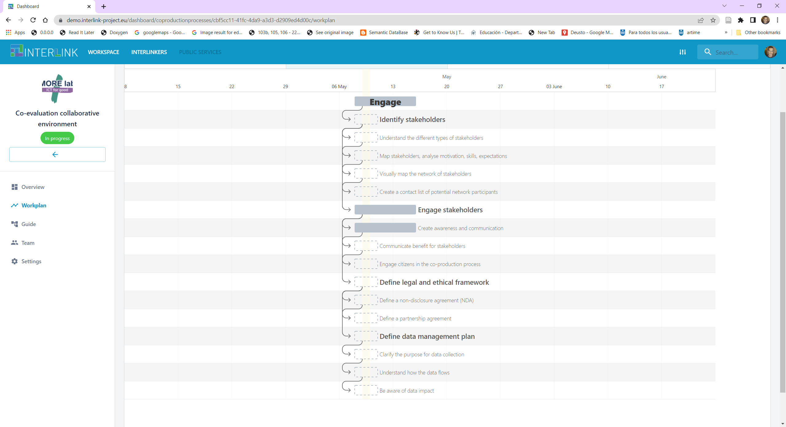
Task: Click the Overview navigation icon
Action: click(14, 187)
